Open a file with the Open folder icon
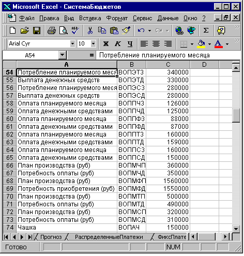The image size is (244, 256). pos(25,31)
